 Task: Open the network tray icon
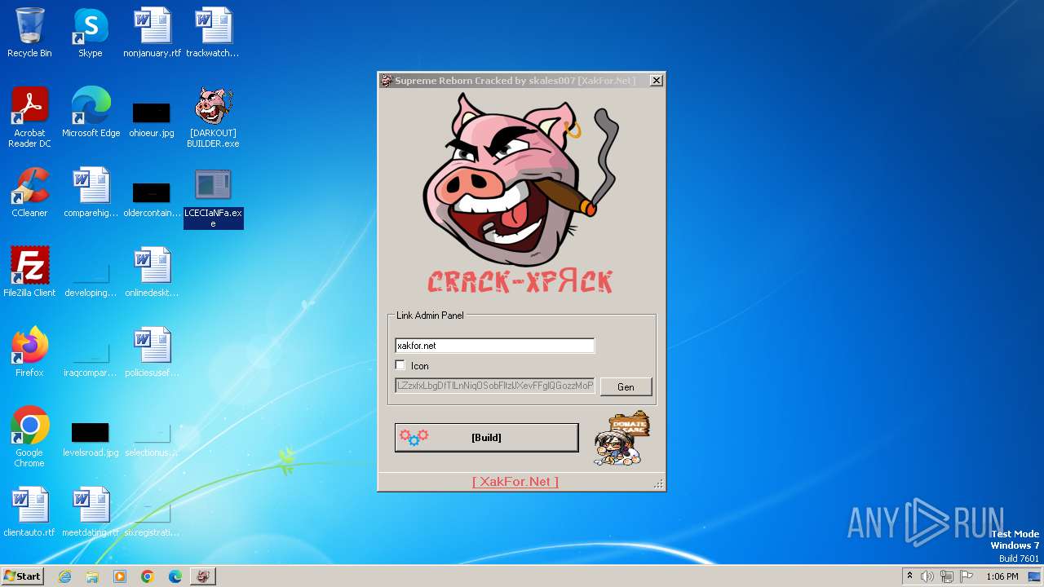tap(947, 576)
